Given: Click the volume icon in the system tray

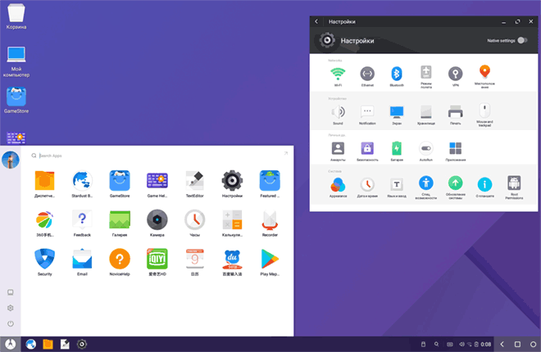Looking at the screenshot, I should pyautogui.click(x=461, y=344).
